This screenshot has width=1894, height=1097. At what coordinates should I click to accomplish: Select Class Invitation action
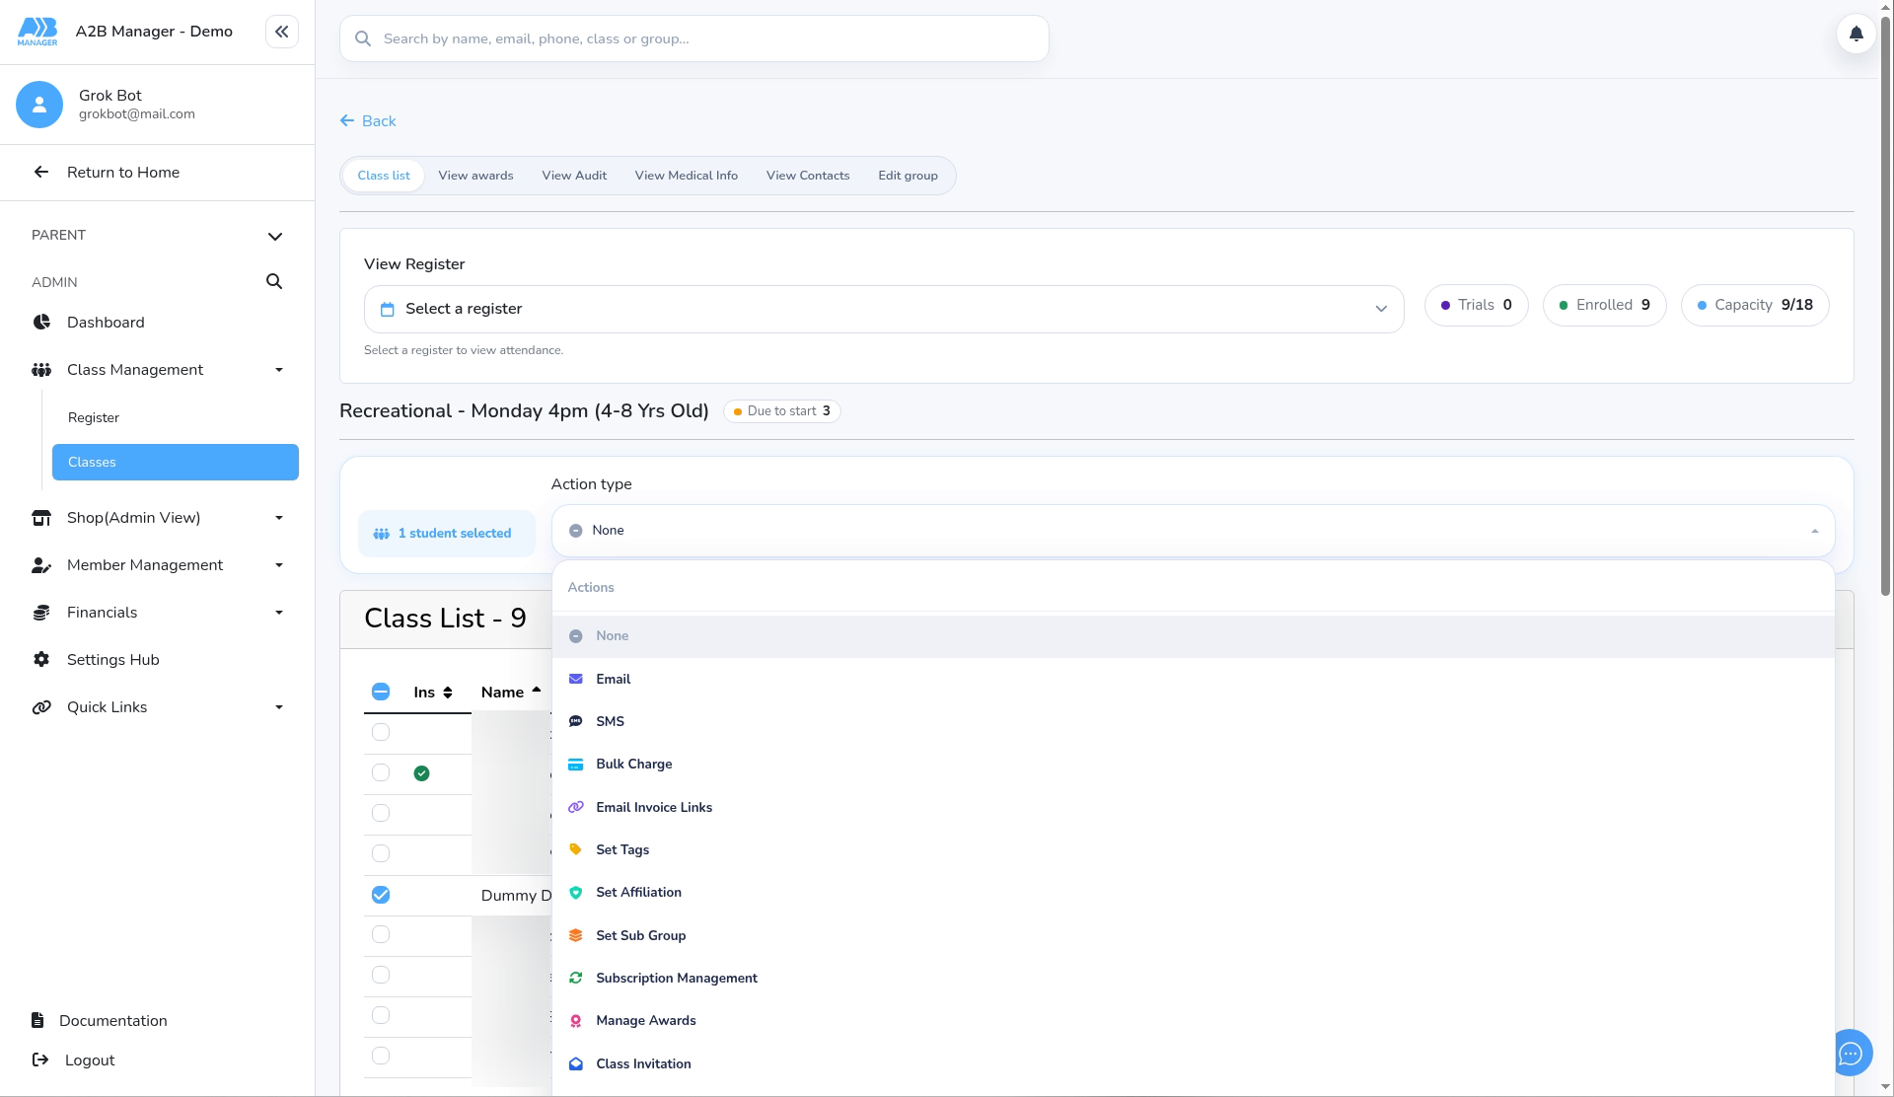pos(1193,1063)
